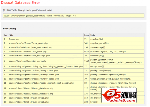Select the plugin_geetest_forum.class.php file path
Viewport: 150px width, 107px height.
click(45, 66)
